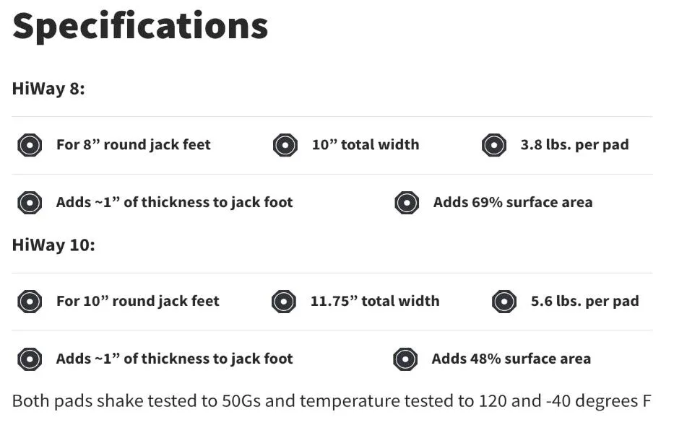The height and width of the screenshot is (425, 674).
Task: Click the icon beside '3.8 lbs. per pad'
Action: 494,145
